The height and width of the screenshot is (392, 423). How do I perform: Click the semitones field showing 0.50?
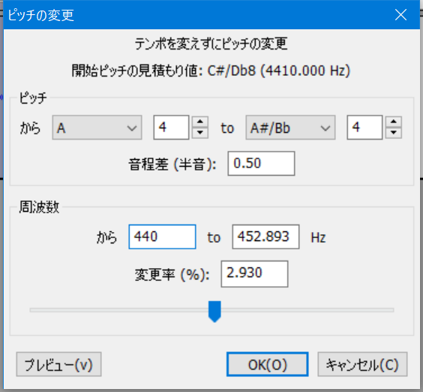(x=261, y=164)
